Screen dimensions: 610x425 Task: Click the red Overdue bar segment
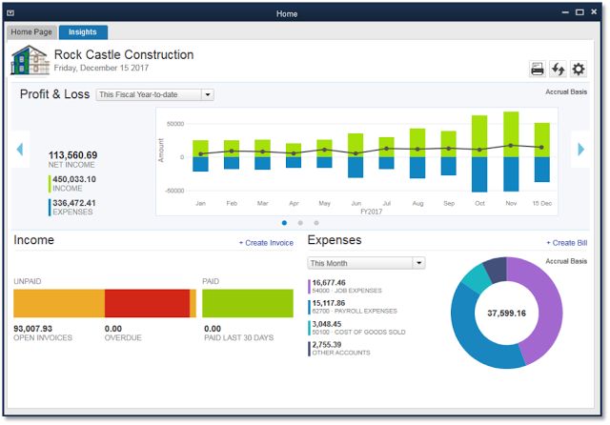tap(147, 303)
